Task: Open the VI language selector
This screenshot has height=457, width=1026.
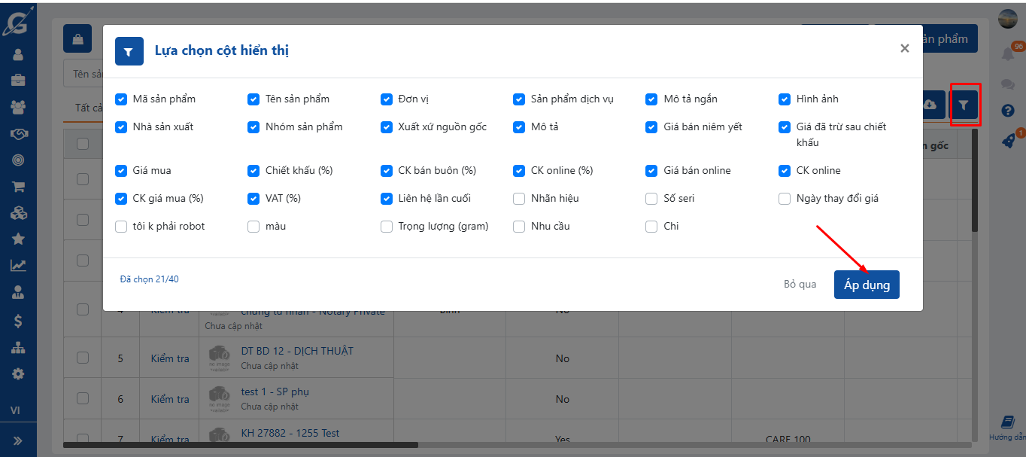Action: point(15,410)
